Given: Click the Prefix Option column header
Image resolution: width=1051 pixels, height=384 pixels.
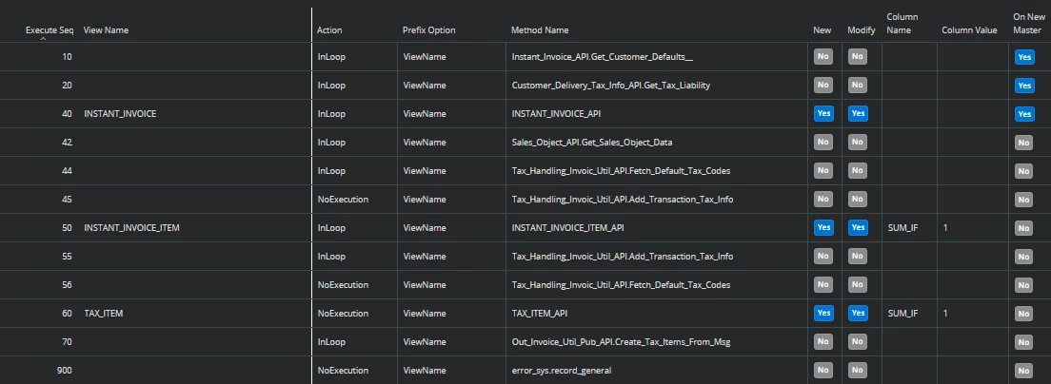Looking at the screenshot, I should tap(429, 30).
